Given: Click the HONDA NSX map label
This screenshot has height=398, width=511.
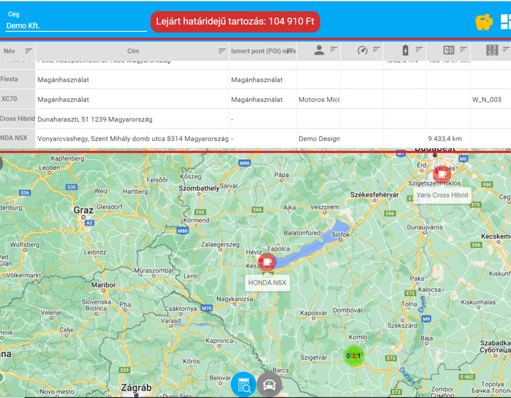Looking at the screenshot, I should 267,283.
